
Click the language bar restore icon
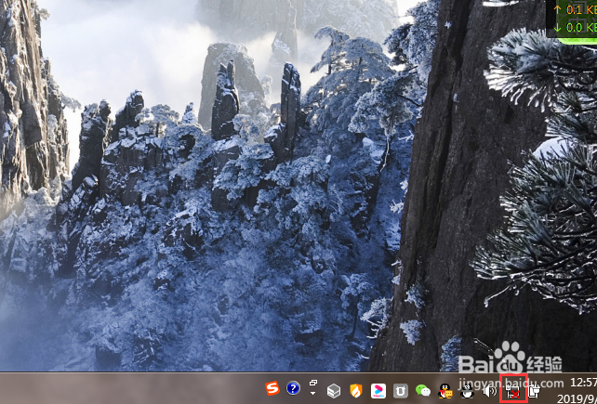[313, 383]
